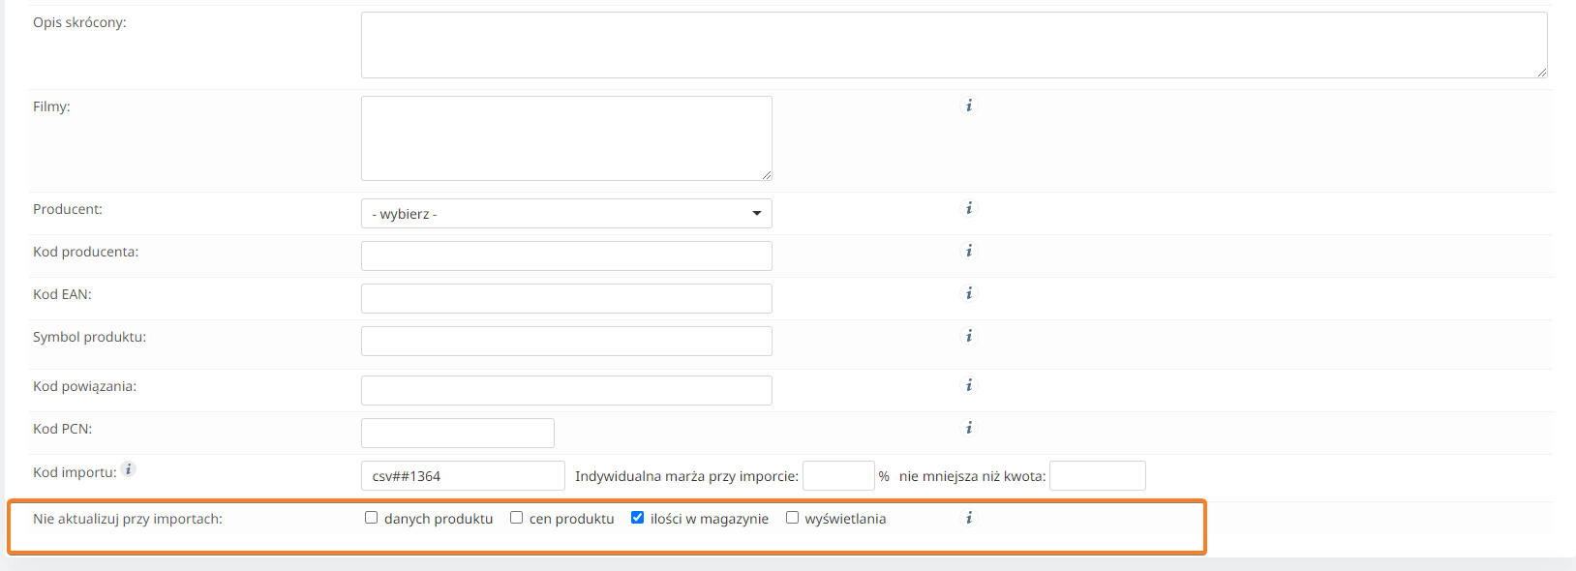1576x571 pixels.
Task: Click the info icon for Kod PCN
Action: click(x=968, y=428)
